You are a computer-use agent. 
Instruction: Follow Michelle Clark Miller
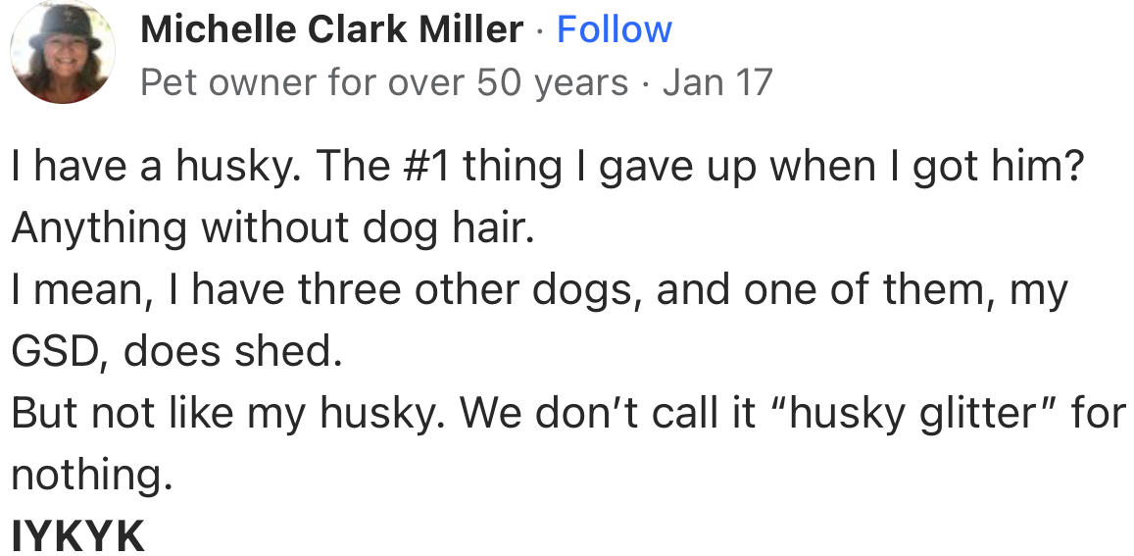(614, 30)
